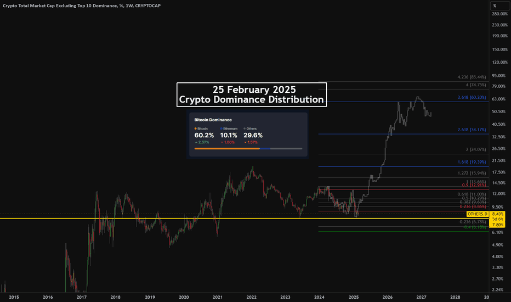Image resolution: width=511 pixels, height=302 pixels.
Task: Click the 2027 label on time axis
Action: click(x=421, y=297)
